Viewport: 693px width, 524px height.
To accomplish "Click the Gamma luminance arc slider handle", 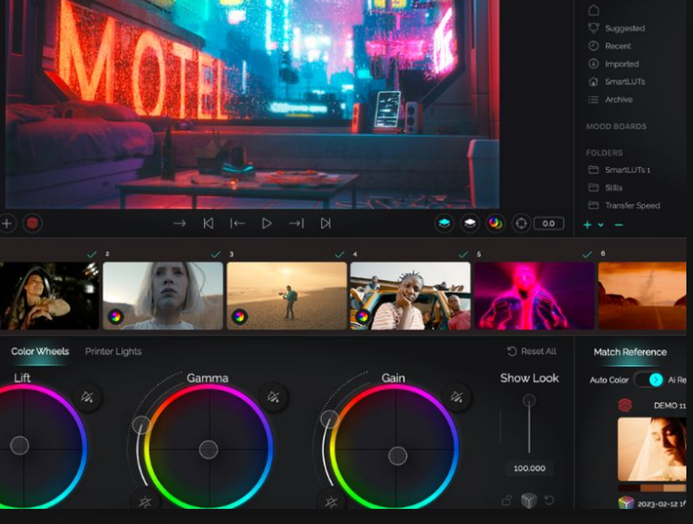I will point(141,426).
